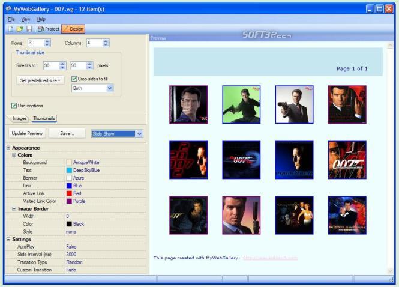The image size is (399, 287).
Task: Click the Open folder toolbar icon
Action: pyautogui.click(x=20, y=29)
